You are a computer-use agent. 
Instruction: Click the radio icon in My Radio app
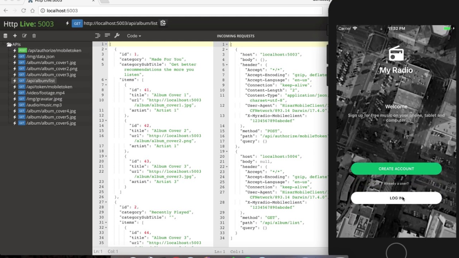click(x=396, y=54)
